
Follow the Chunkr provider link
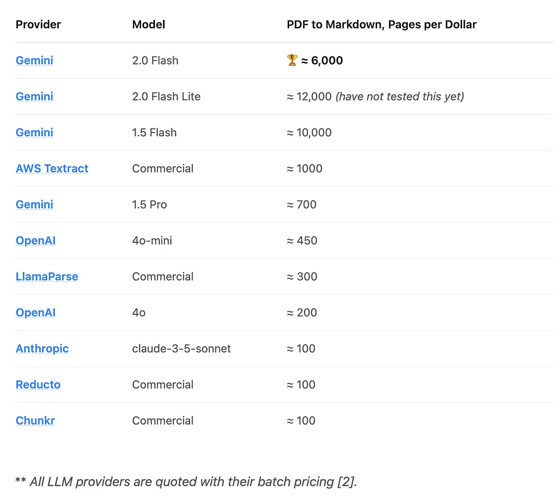pyautogui.click(x=35, y=421)
